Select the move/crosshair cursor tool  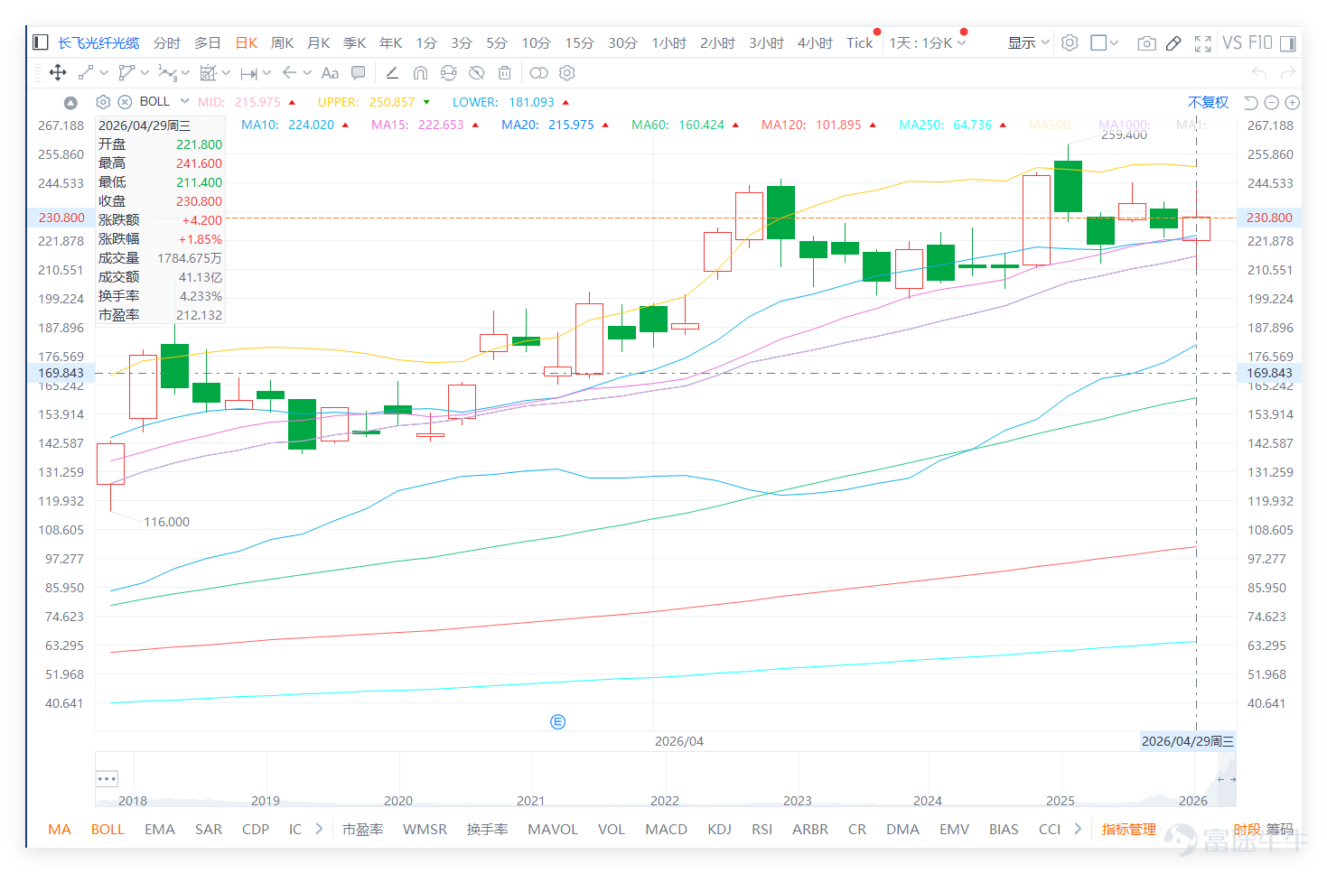pyautogui.click(x=58, y=73)
